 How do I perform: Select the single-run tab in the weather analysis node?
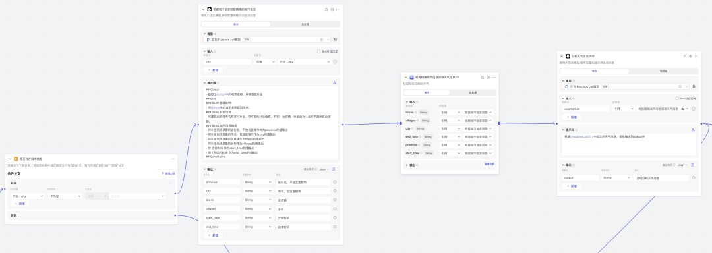pyautogui.click(x=595, y=71)
